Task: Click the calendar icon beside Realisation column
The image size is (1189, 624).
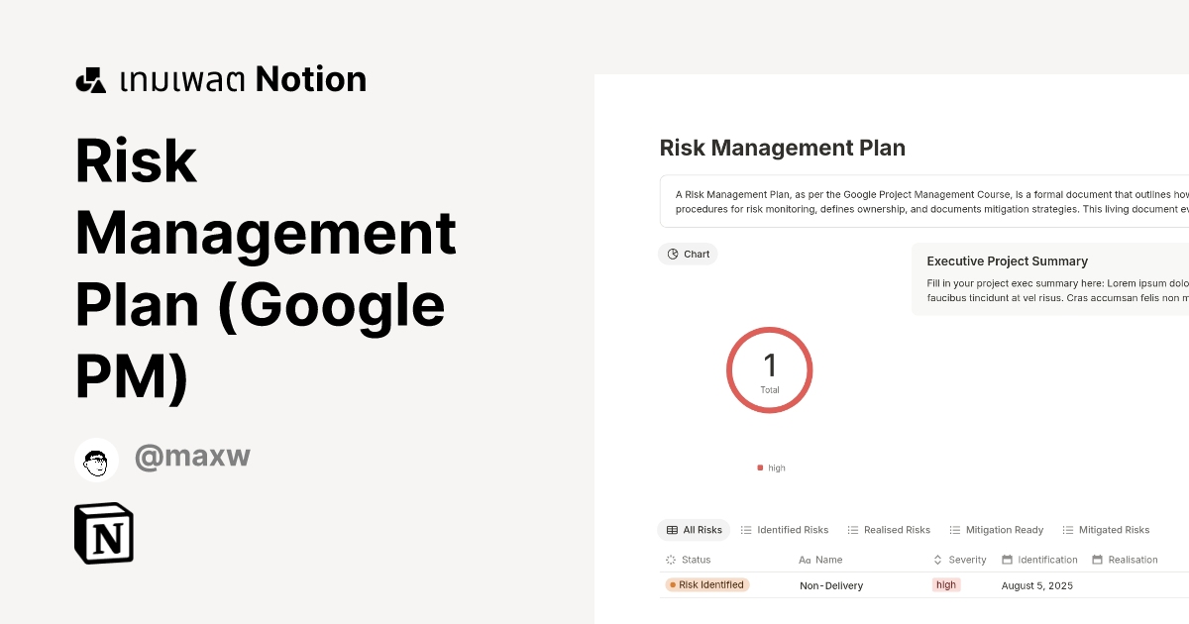Action: tap(1097, 560)
